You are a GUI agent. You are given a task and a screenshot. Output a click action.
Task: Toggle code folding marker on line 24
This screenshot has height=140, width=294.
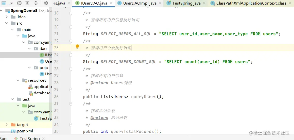click(71, 55)
